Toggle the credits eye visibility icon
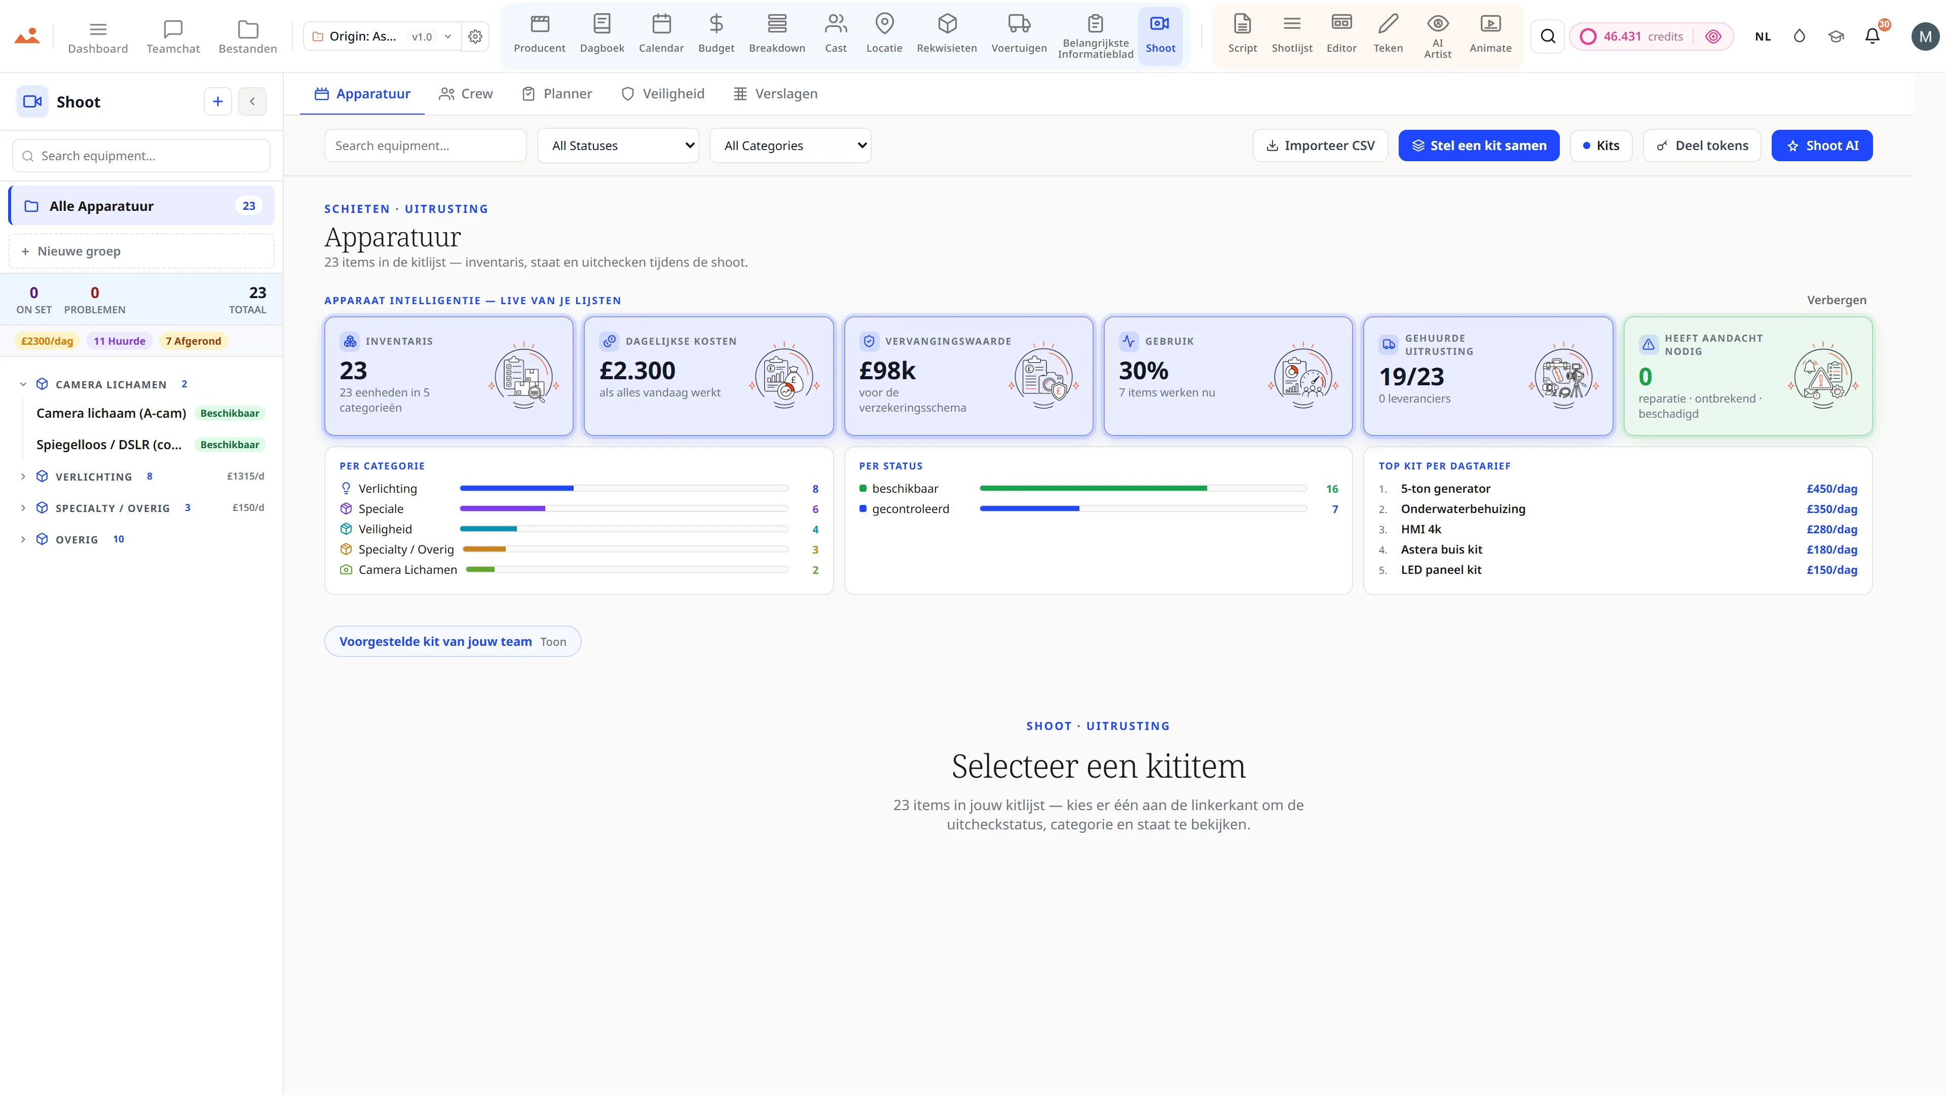The image size is (1946, 1095). pyautogui.click(x=1712, y=36)
